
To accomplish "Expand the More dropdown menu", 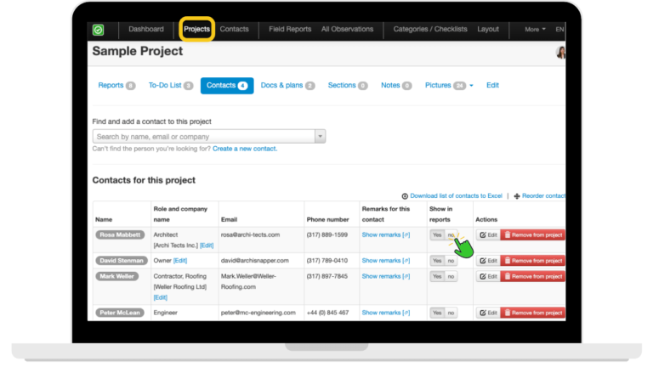I will point(535,30).
